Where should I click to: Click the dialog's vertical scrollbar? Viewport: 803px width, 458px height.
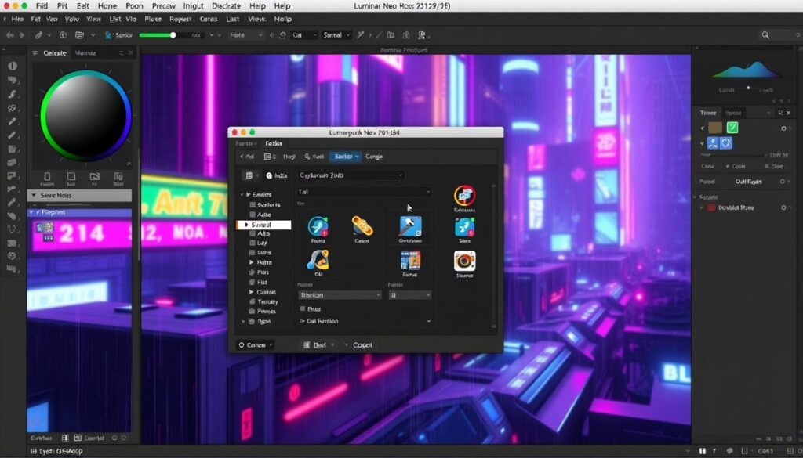click(494, 255)
